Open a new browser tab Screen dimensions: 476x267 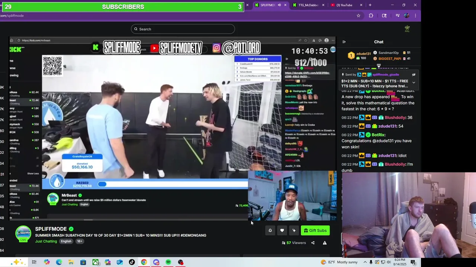click(x=370, y=5)
